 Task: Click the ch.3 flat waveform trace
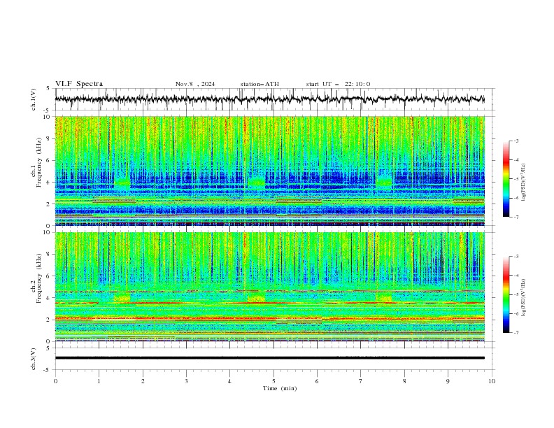(269, 358)
